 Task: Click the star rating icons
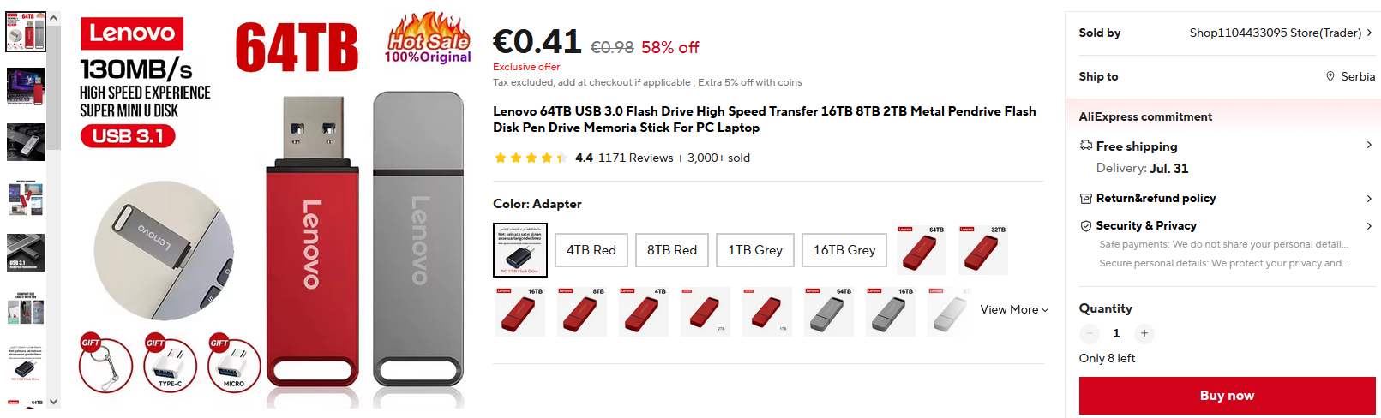(x=531, y=158)
